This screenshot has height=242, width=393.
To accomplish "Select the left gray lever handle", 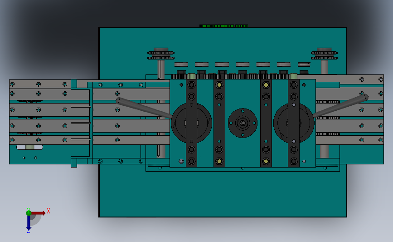I will pyautogui.click(x=144, y=108).
